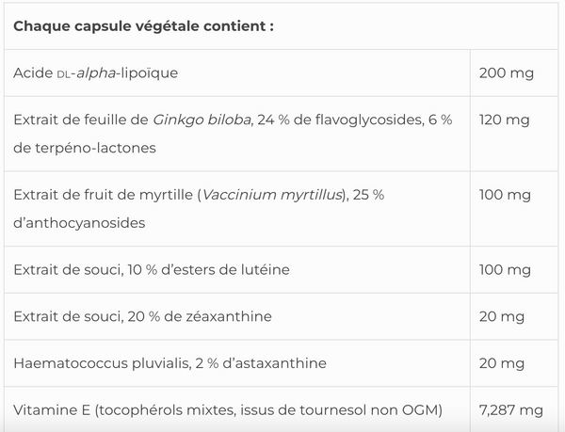Select the 7,287 mg dosage value
The width and height of the screenshot is (565, 432).
click(x=511, y=408)
